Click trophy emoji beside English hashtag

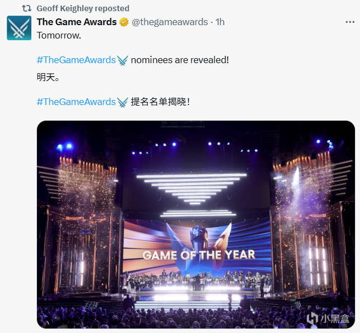coord(123,60)
